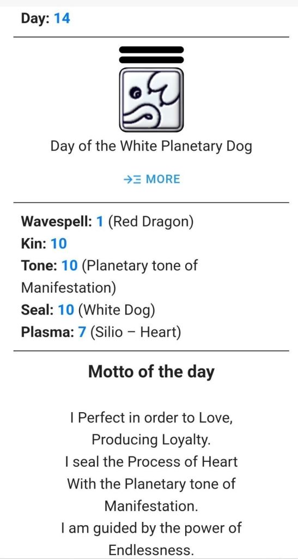The width and height of the screenshot is (298, 559).
Task: Open the Day 14 number link
Action: tap(62, 18)
